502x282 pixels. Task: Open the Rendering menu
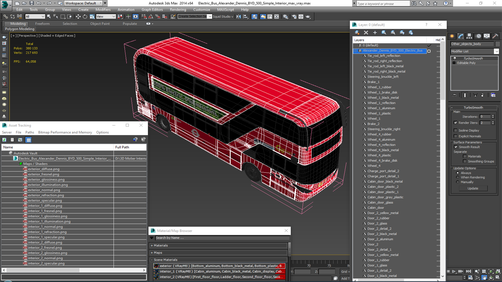178,10
